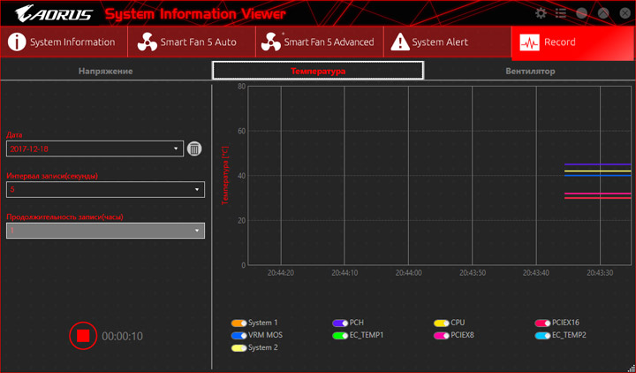Viewport: 636px width, 373px height.
Task: Toggle the CPU temperature series
Action: point(442,324)
